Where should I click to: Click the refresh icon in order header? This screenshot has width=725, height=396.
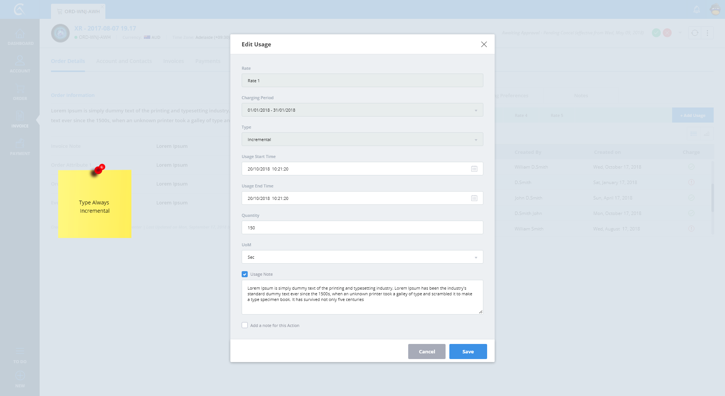695,33
